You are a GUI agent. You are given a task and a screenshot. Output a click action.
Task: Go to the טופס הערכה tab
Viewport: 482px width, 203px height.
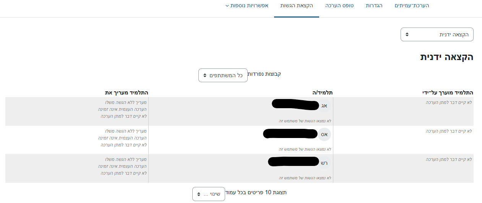pyautogui.click(x=339, y=6)
